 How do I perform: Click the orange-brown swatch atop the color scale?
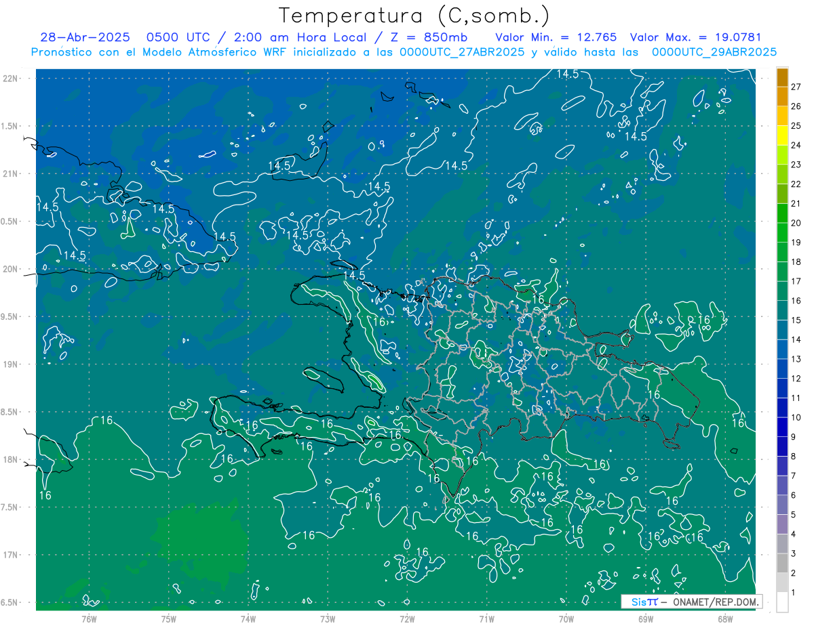pyautogui.click(x=782, y=78)
